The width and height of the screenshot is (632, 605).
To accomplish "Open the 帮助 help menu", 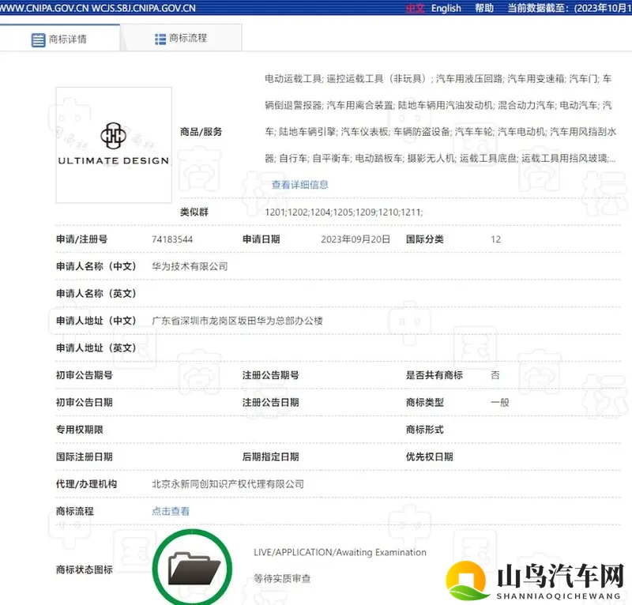I will tap(483, 8).
